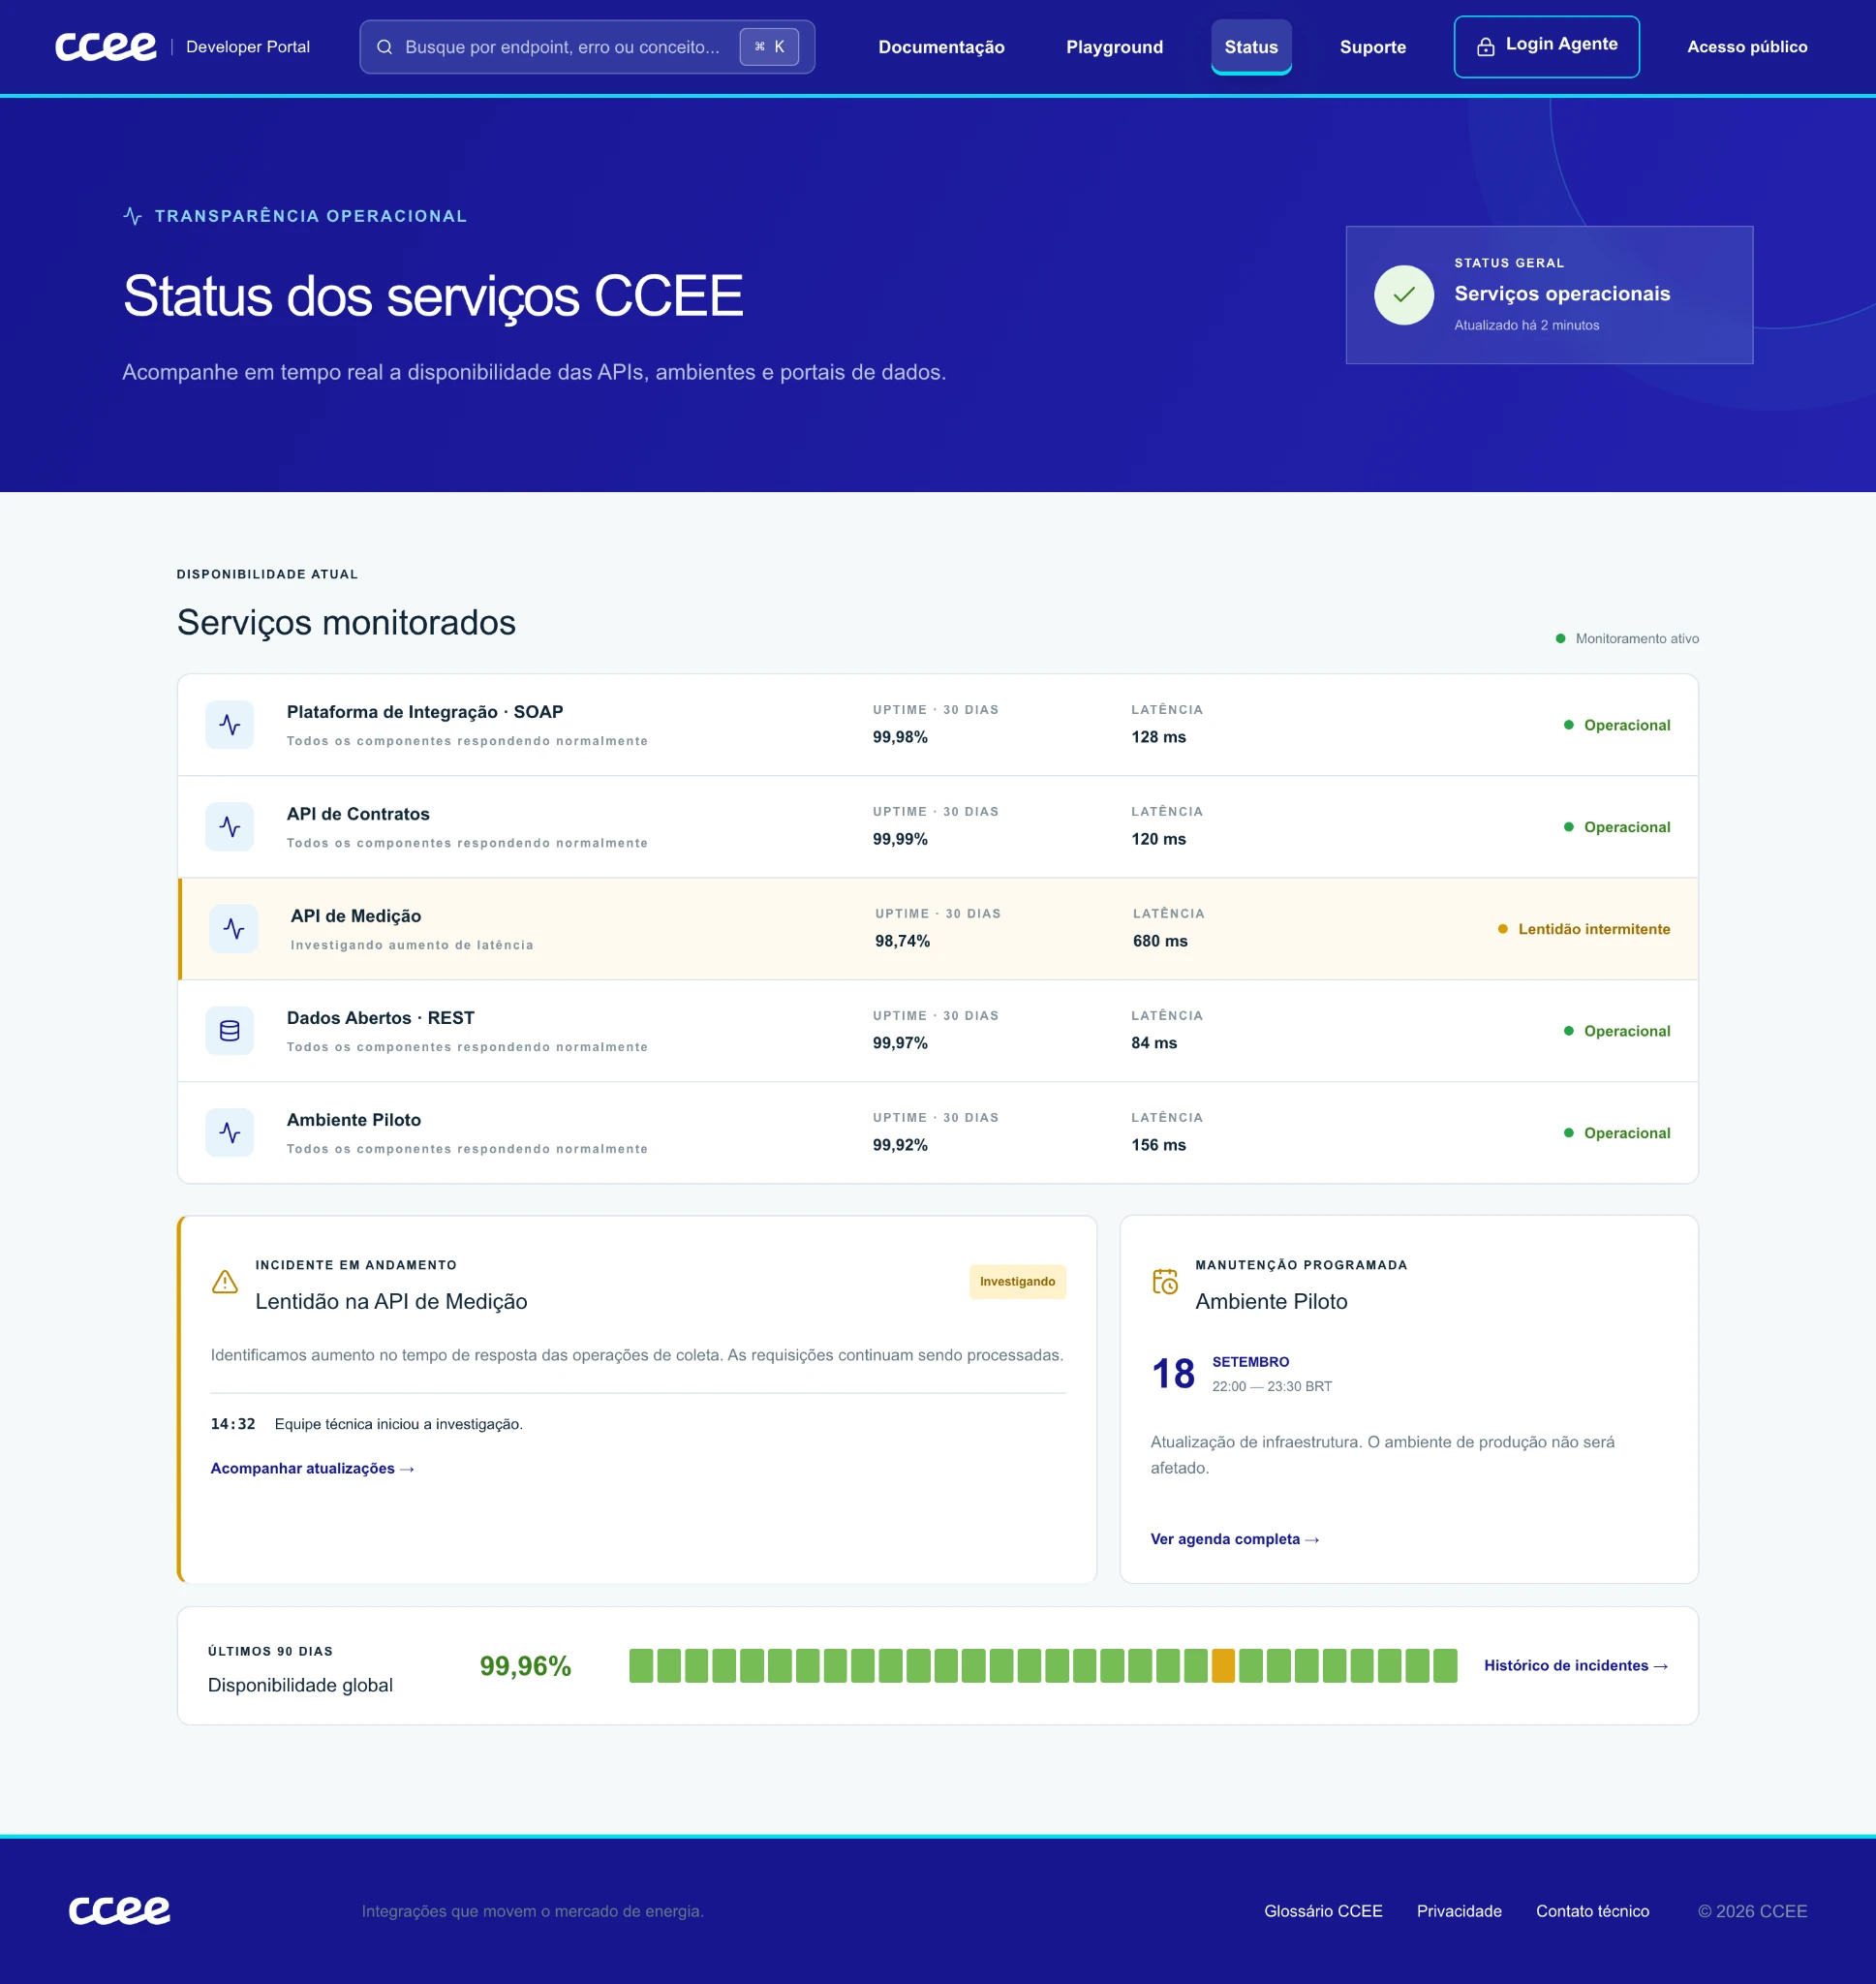Screen dimensions: 1876x1984
Task: Open the Documentação menu item
Action: pyautogui.click(x=941, y=47)
